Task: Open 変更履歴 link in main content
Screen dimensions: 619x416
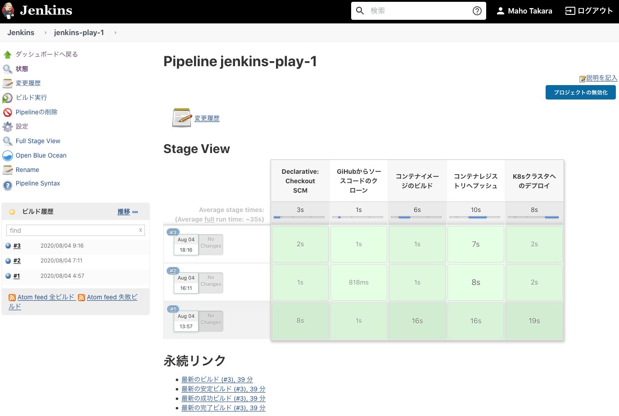Action: [207, 118]
